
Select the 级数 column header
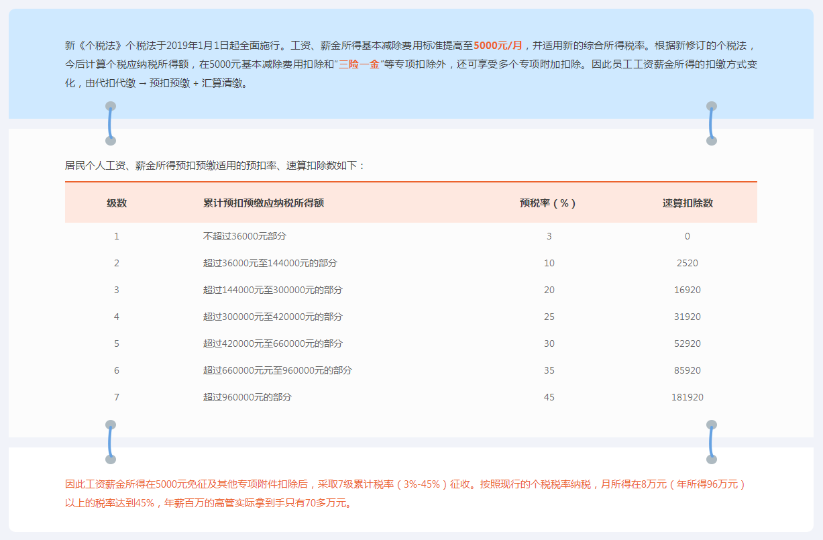pyautogui.click(x=117, y=203)
